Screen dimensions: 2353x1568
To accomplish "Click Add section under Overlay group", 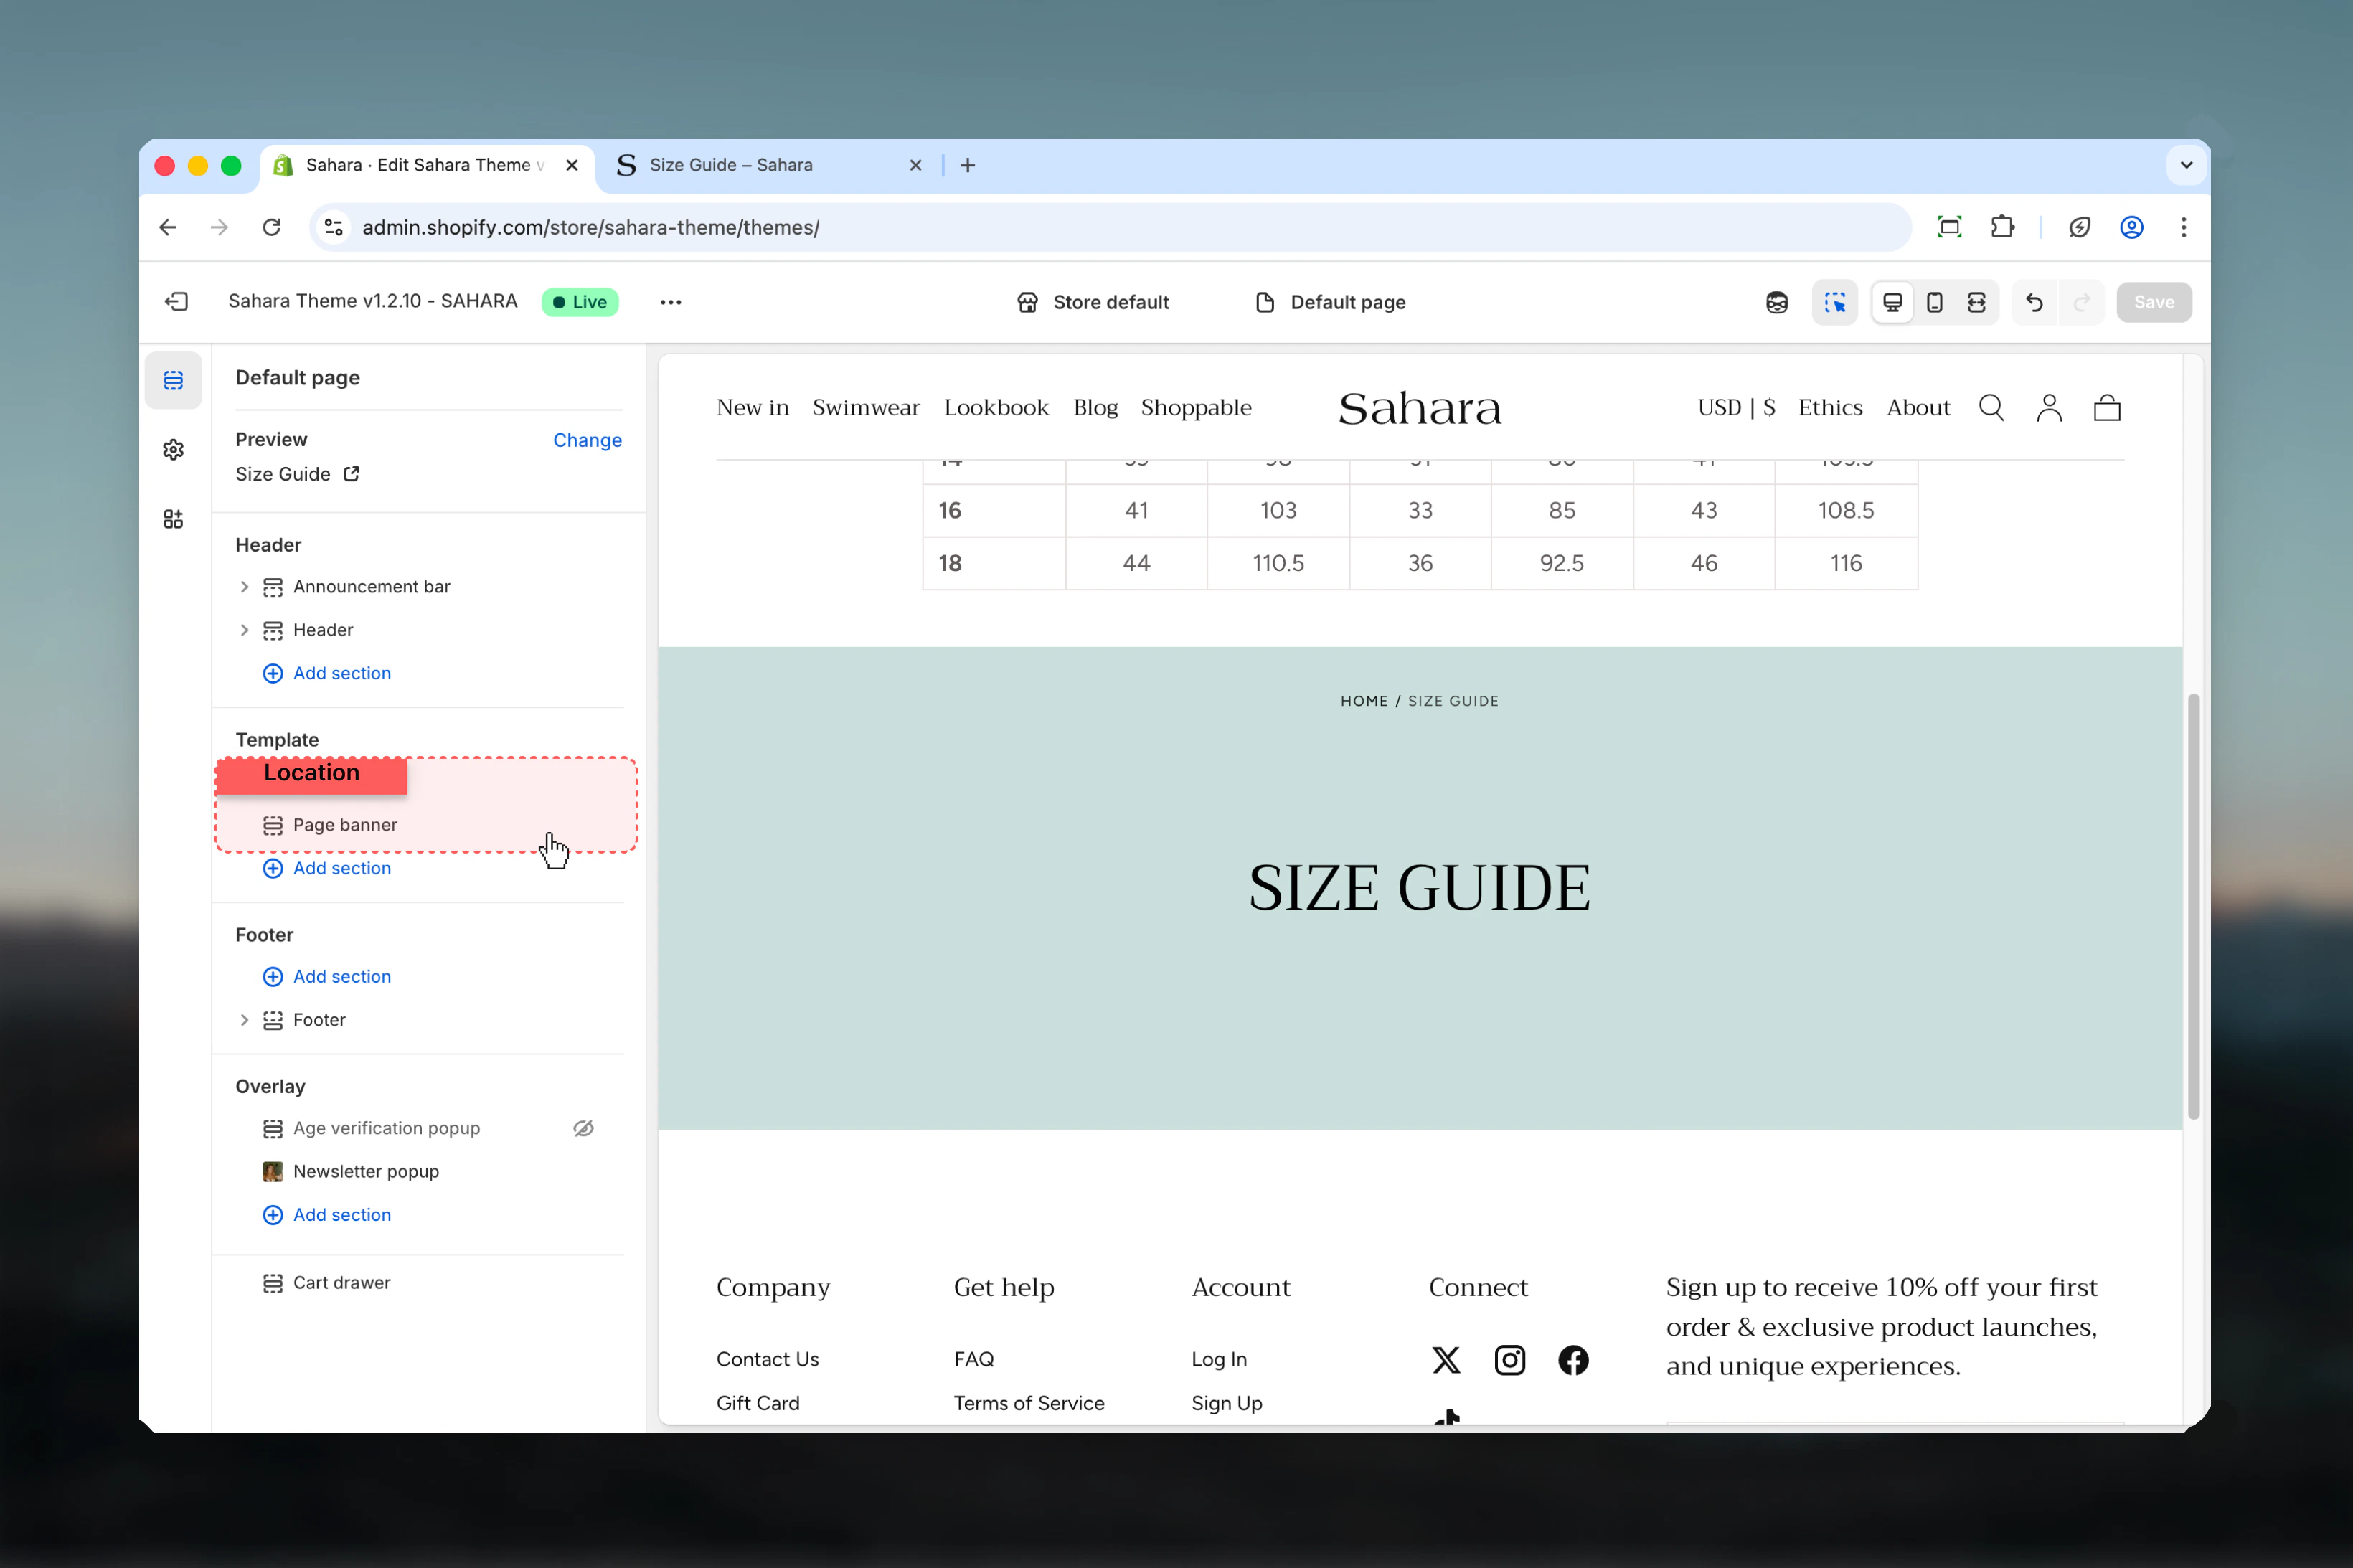I will point(326,1215).
